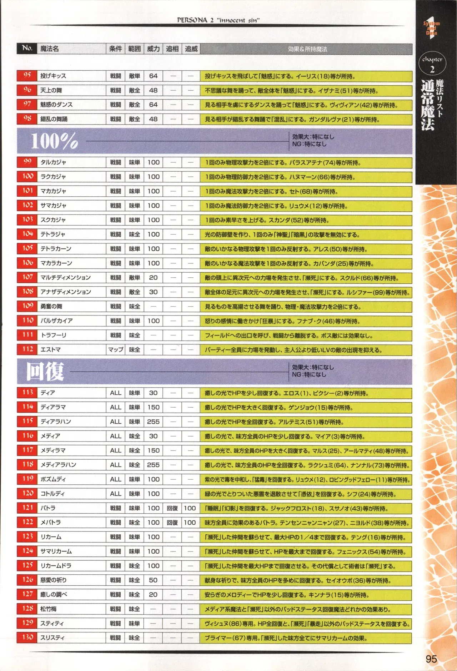Click the spell name トラフーリ

(x=53, y=335)
